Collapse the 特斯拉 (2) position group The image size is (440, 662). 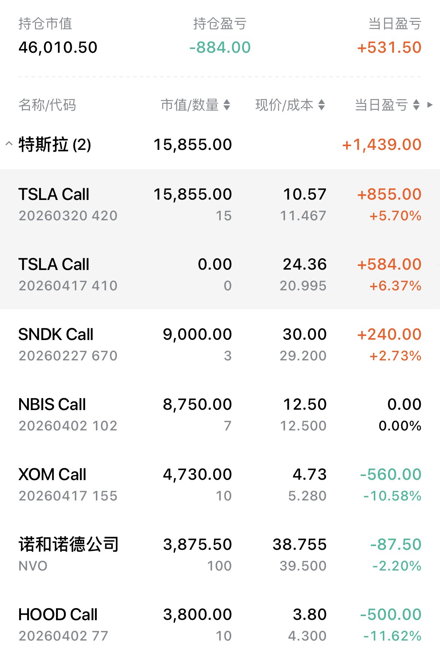click(9, 144)
